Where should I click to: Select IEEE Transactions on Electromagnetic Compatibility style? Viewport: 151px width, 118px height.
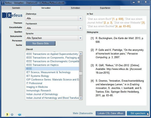pyautogui.click(x=52, y=61)
